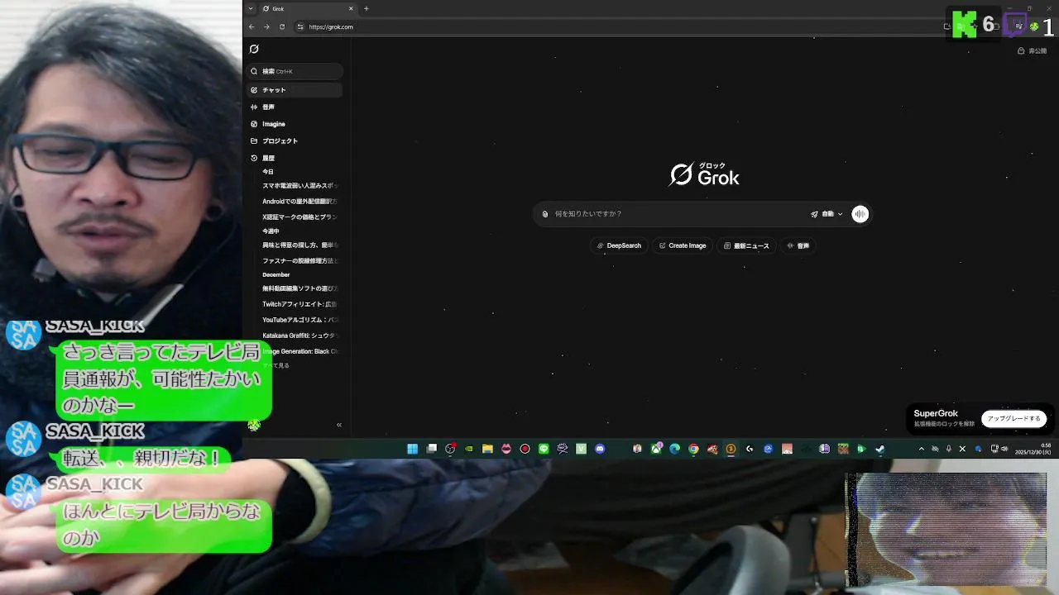Open the pink lips icon app on taskbar

(506, 449)
